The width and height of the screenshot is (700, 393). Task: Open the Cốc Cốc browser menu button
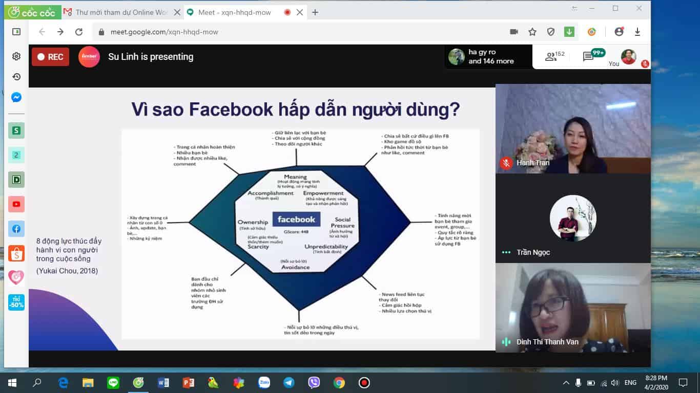[32, 13]
